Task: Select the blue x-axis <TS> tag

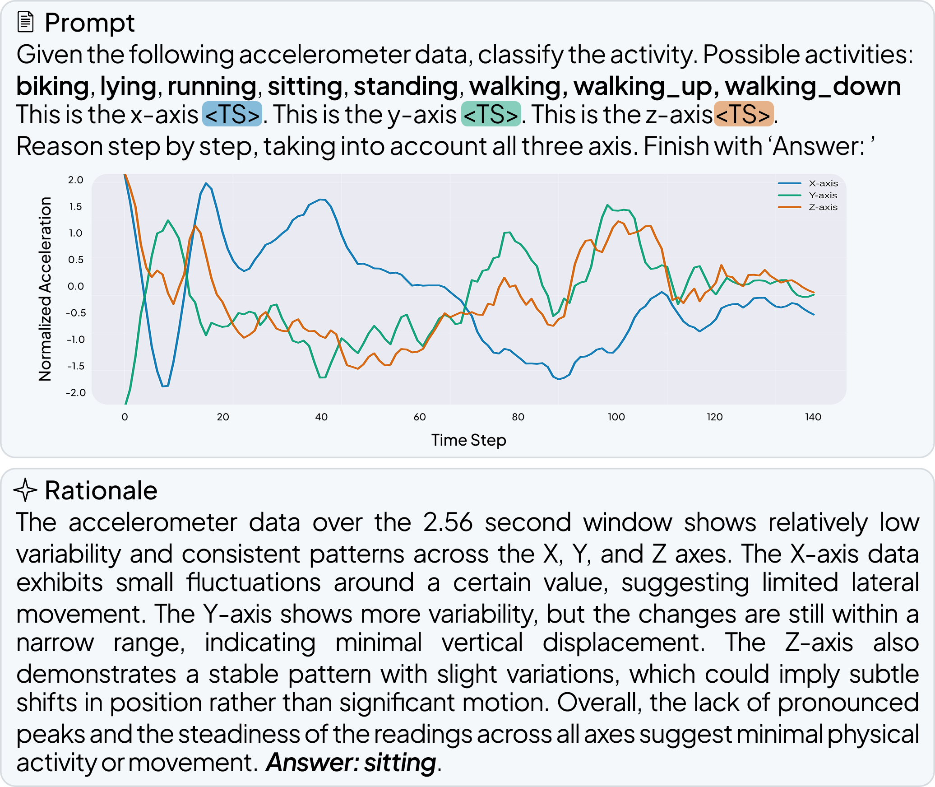Action: point(232,114)
